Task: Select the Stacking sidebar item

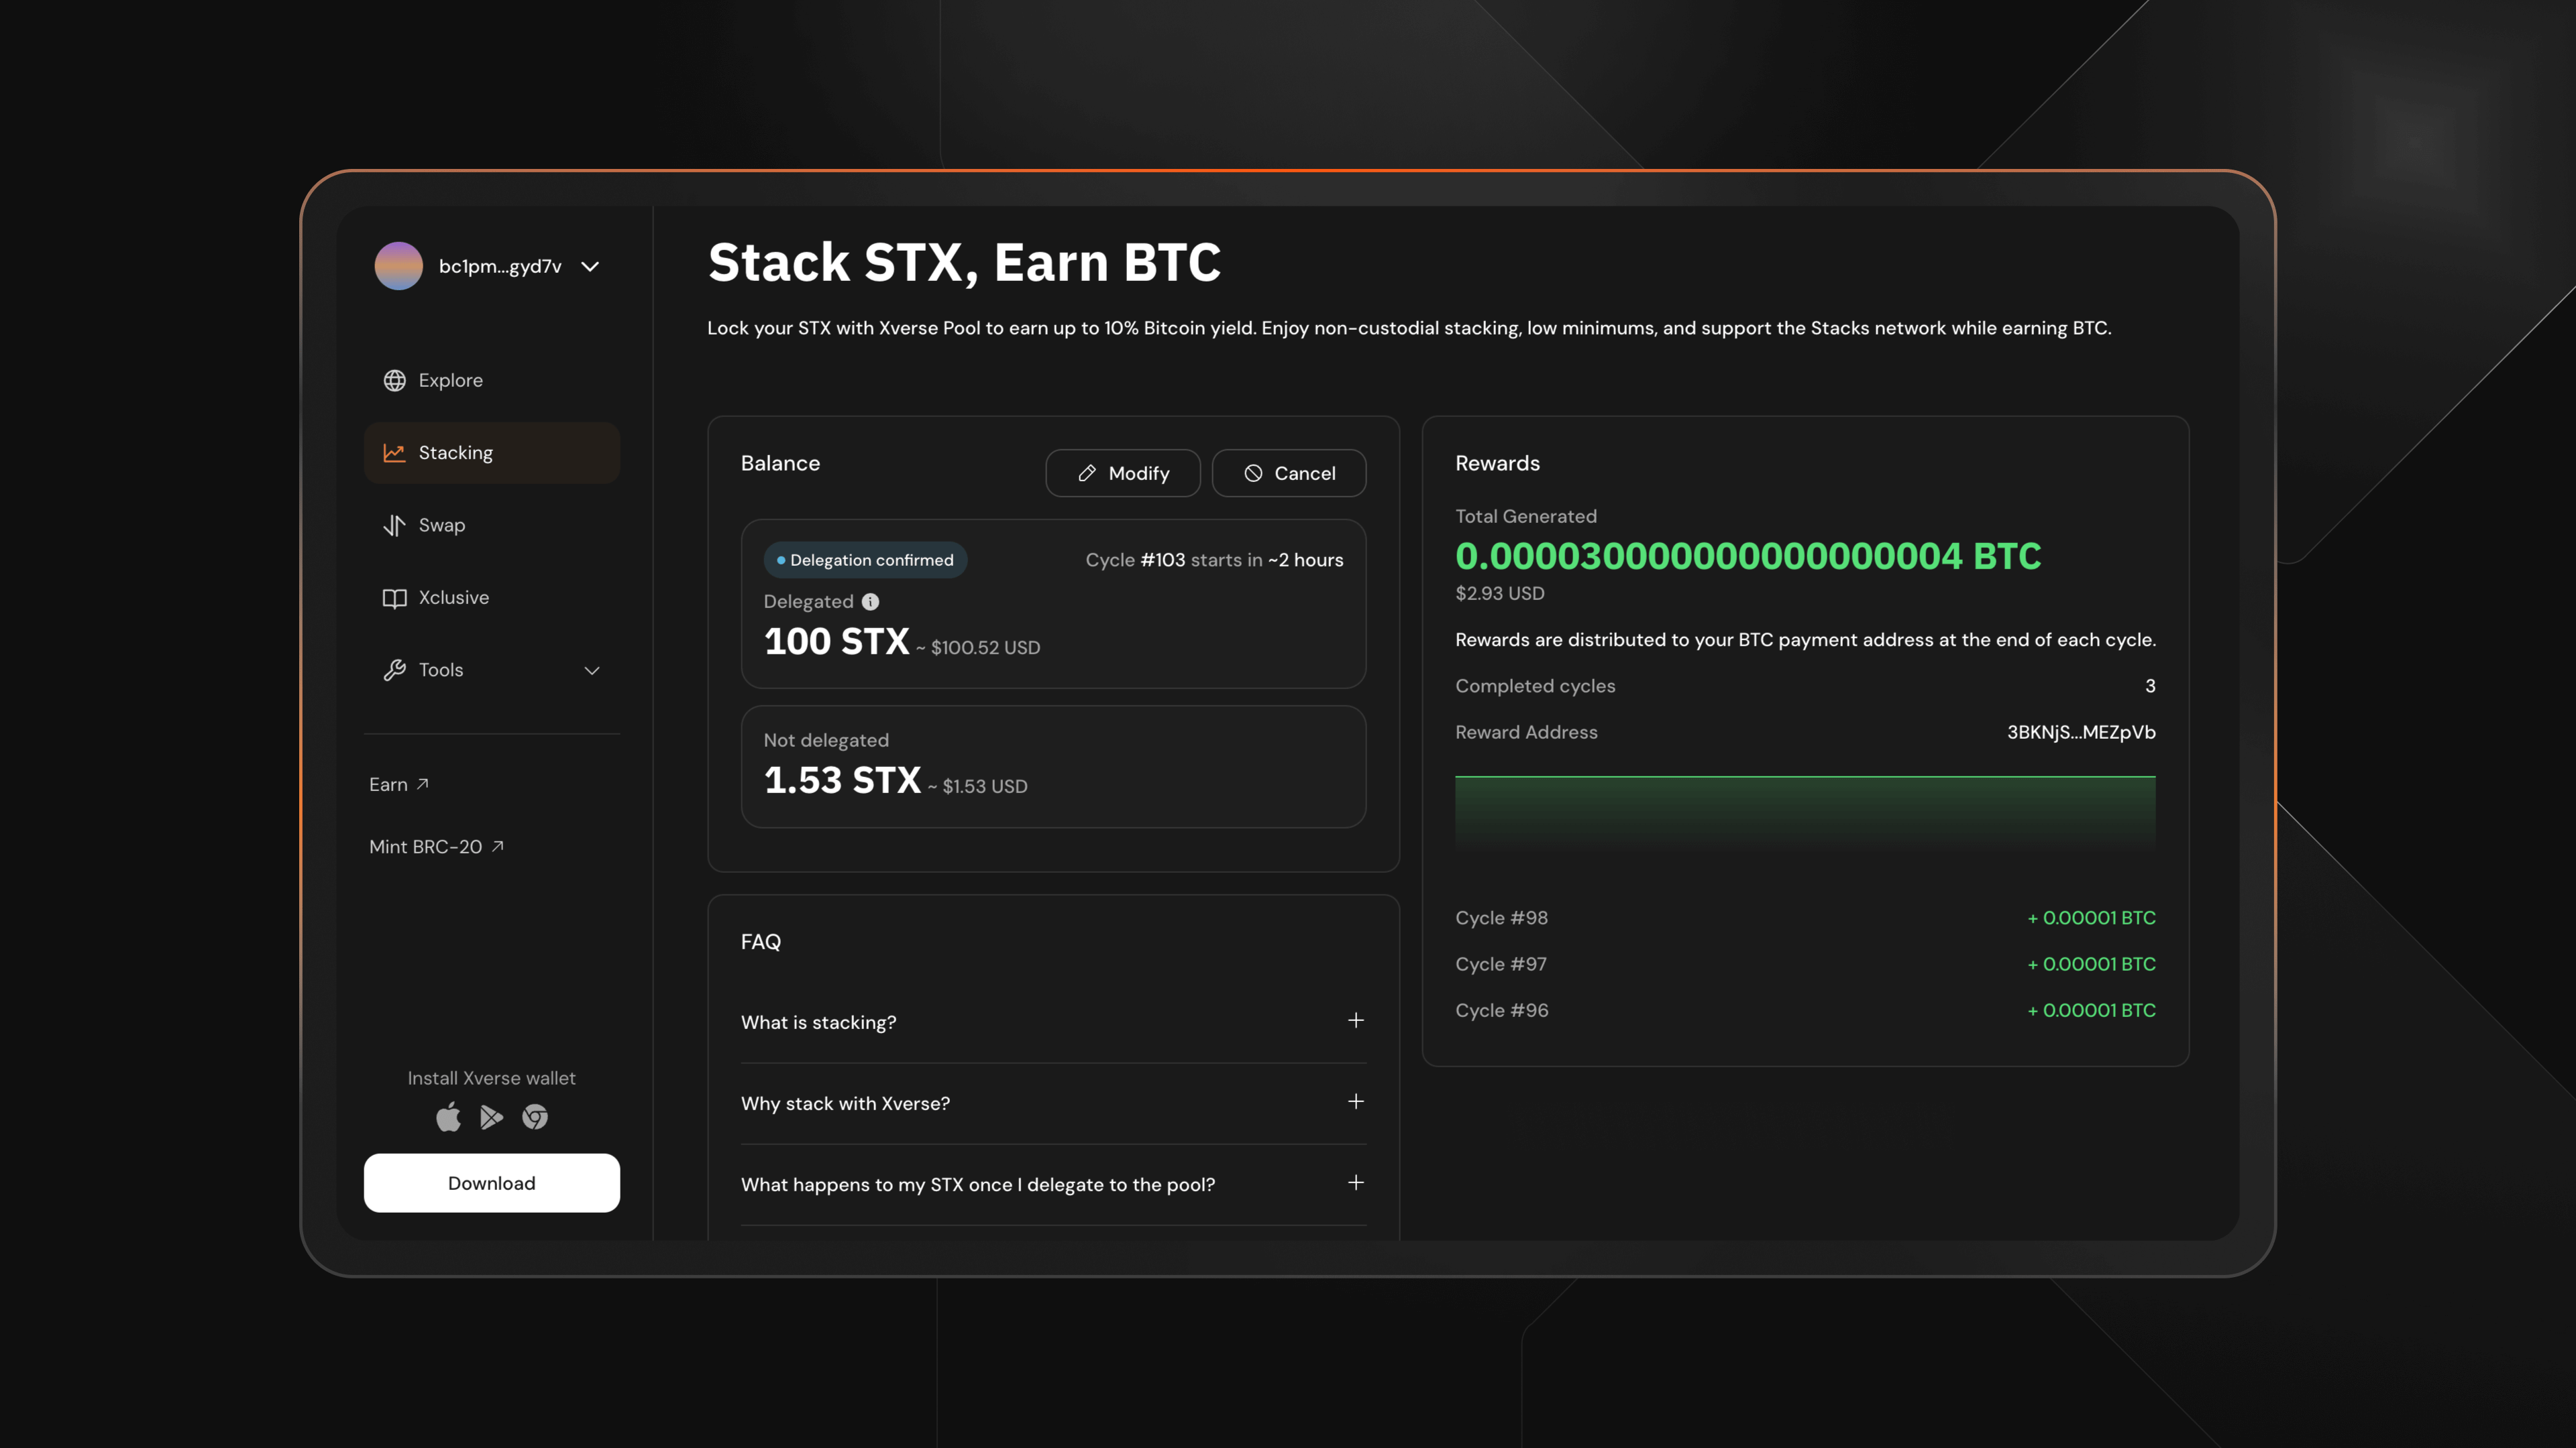Action: 491,452
